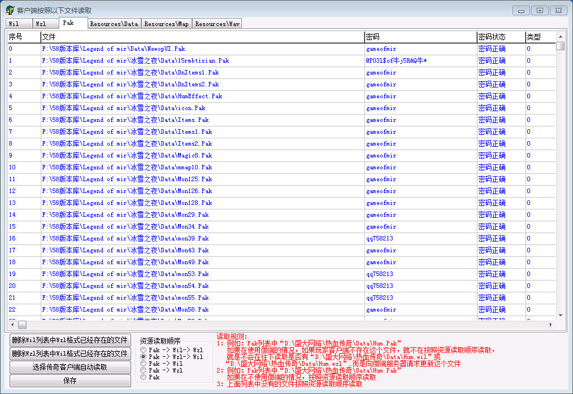Open the Resources\Map tab
Image resolution: width=573 pixels, height=394 pixels.
[x=166, y=24]
